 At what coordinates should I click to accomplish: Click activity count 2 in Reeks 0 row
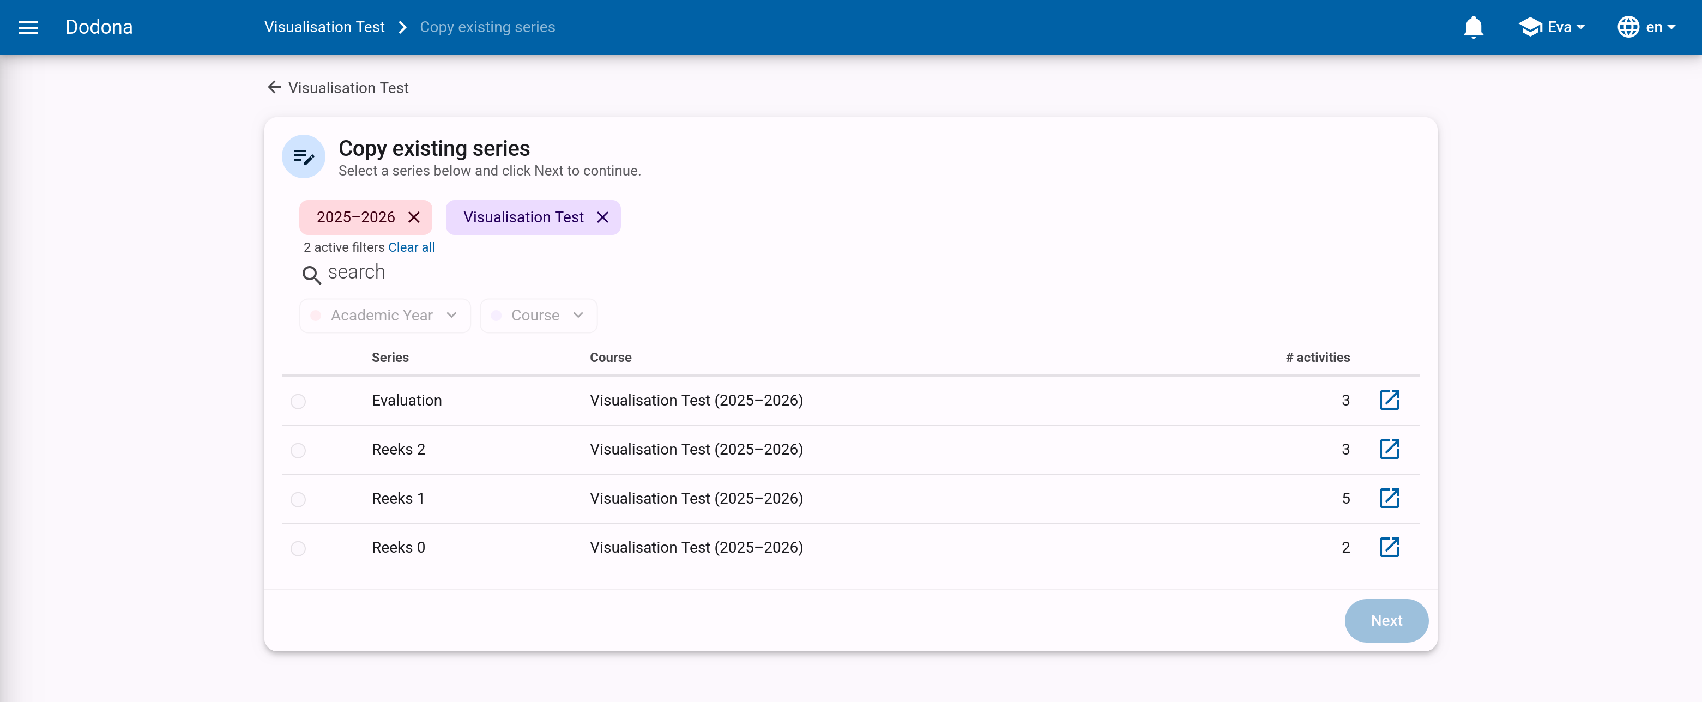1346,547
